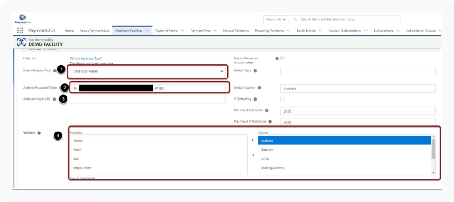Screen dimensions: 454x202
Task: Click the Address Password/Token field
Action: click(148, 89)
